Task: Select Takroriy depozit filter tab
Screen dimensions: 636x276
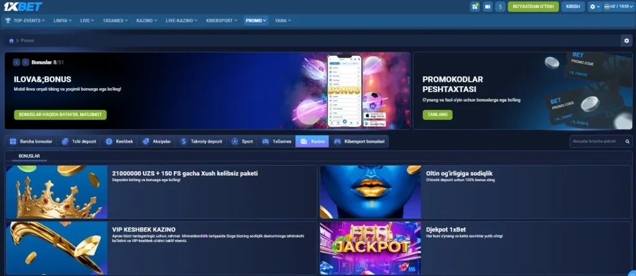Action: click(x=201, y=141)
